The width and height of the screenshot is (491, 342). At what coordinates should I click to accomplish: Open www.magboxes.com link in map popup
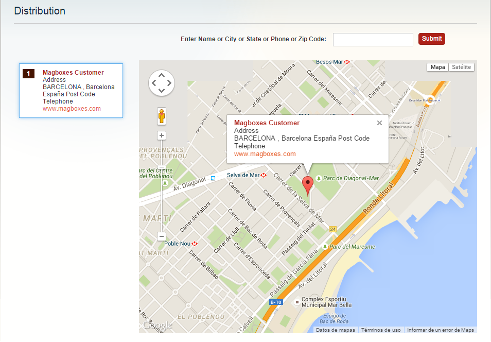pyautogui.click(x=265, y=154)
